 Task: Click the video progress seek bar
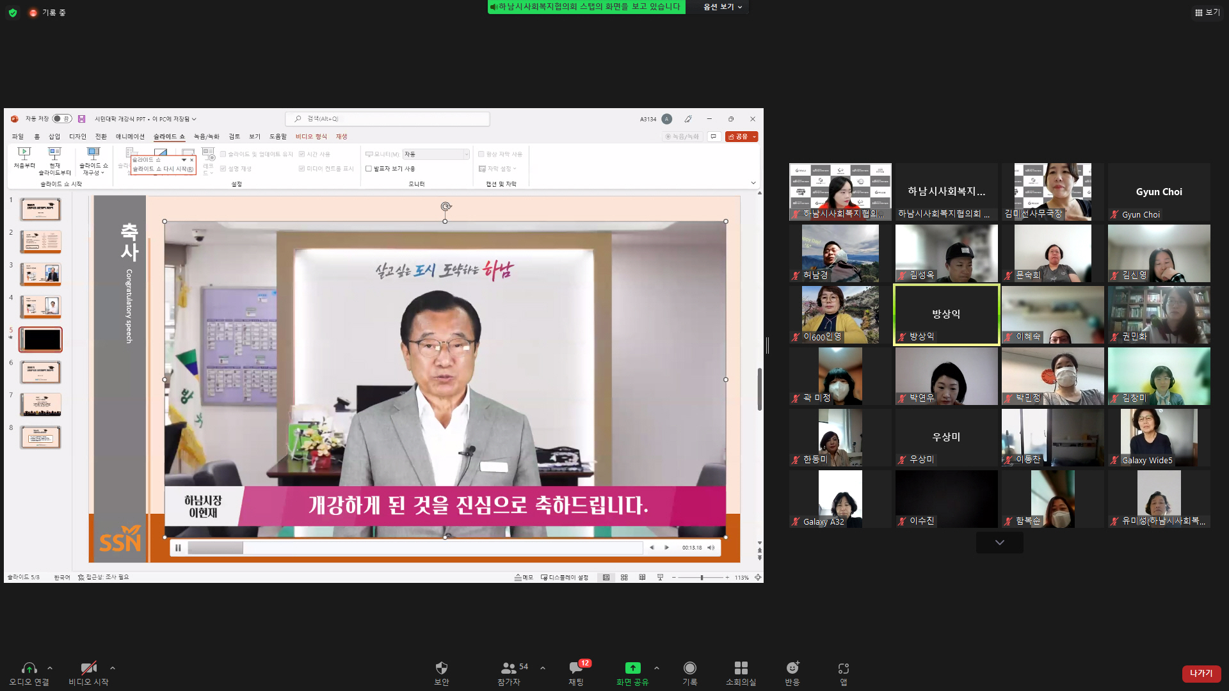pos(415,548)
